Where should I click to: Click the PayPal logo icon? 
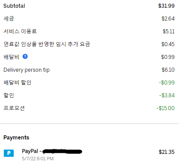point(9,153)
